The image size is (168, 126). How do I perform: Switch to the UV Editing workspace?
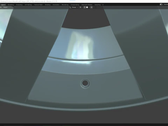[28, 5]
